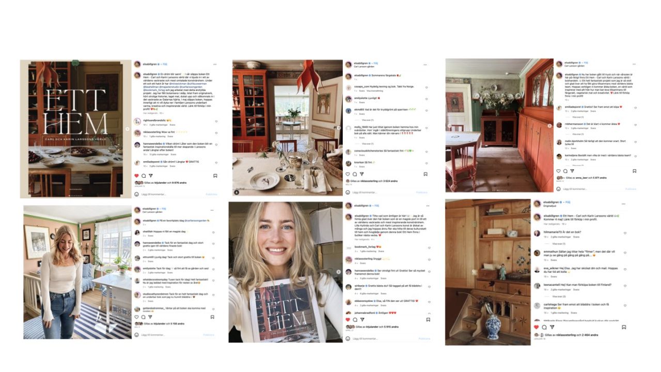The height and width of the screenshot is (372, 661).
Task: Save the wooden cabinet post with the bookmark icon
Action: click(x=624, y=327)
